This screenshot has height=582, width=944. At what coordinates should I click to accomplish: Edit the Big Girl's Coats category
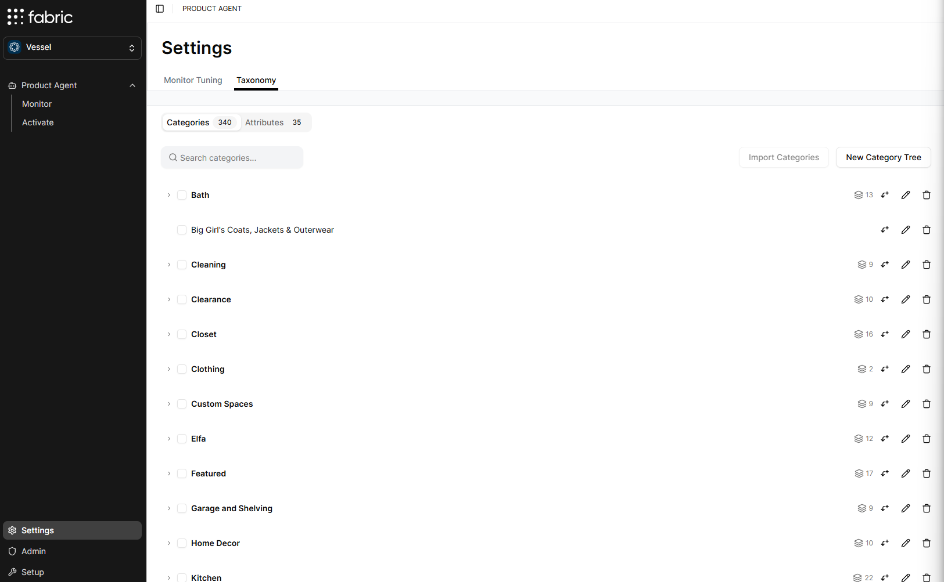pos(906,230)
